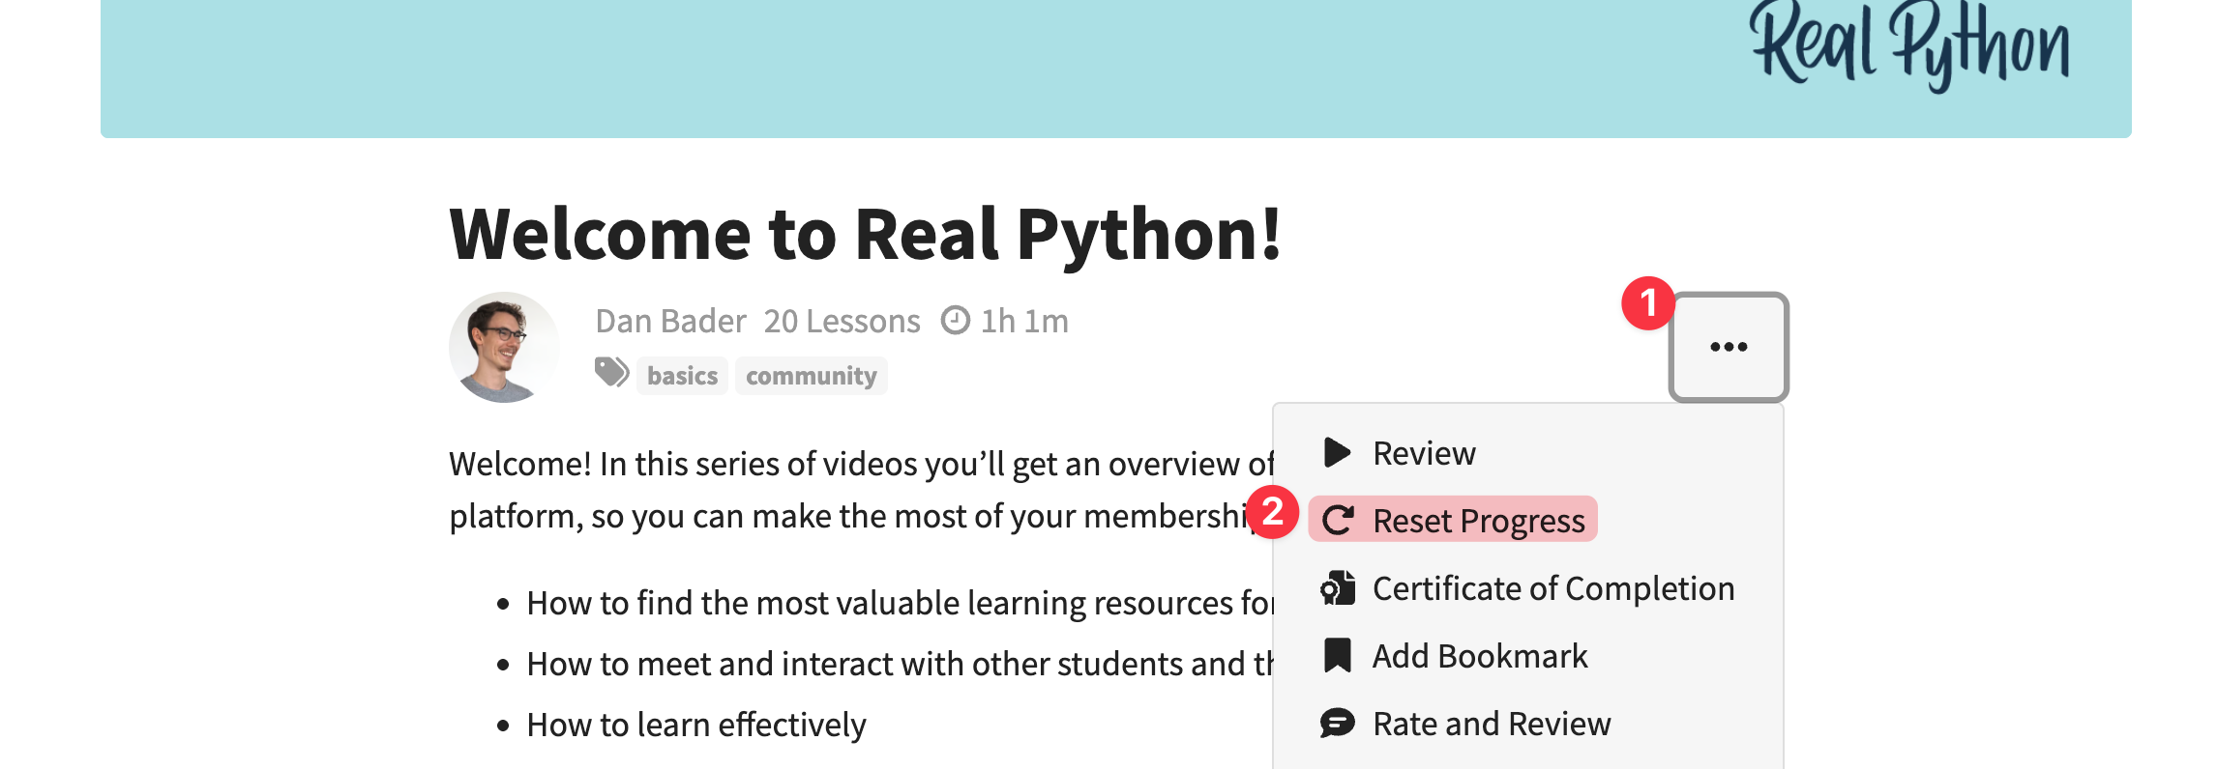
Task: Choose Reset Progress menu item
Action: (1478, 521)
